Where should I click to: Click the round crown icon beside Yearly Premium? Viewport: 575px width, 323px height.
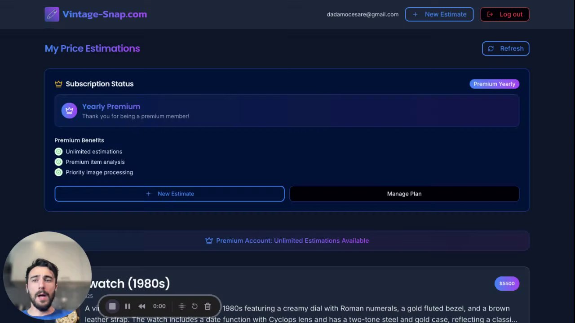69,110
